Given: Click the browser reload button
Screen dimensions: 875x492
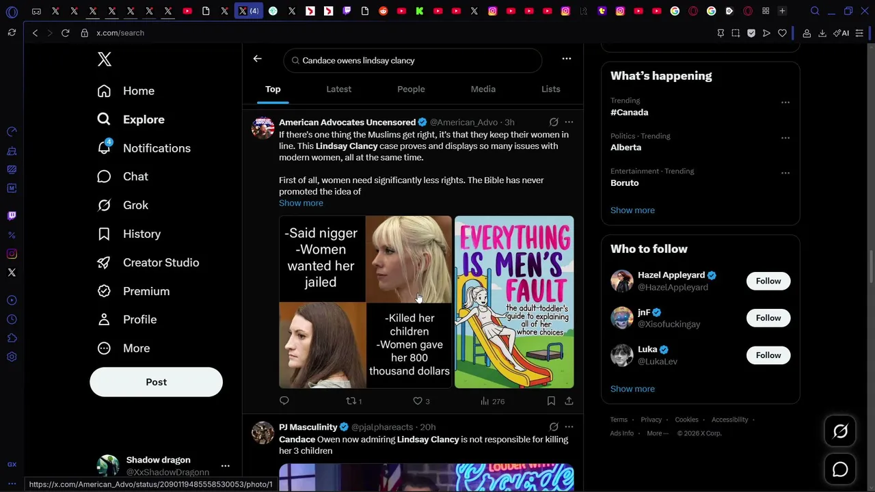Looking at the screenshot, I should tap(66, 33).
